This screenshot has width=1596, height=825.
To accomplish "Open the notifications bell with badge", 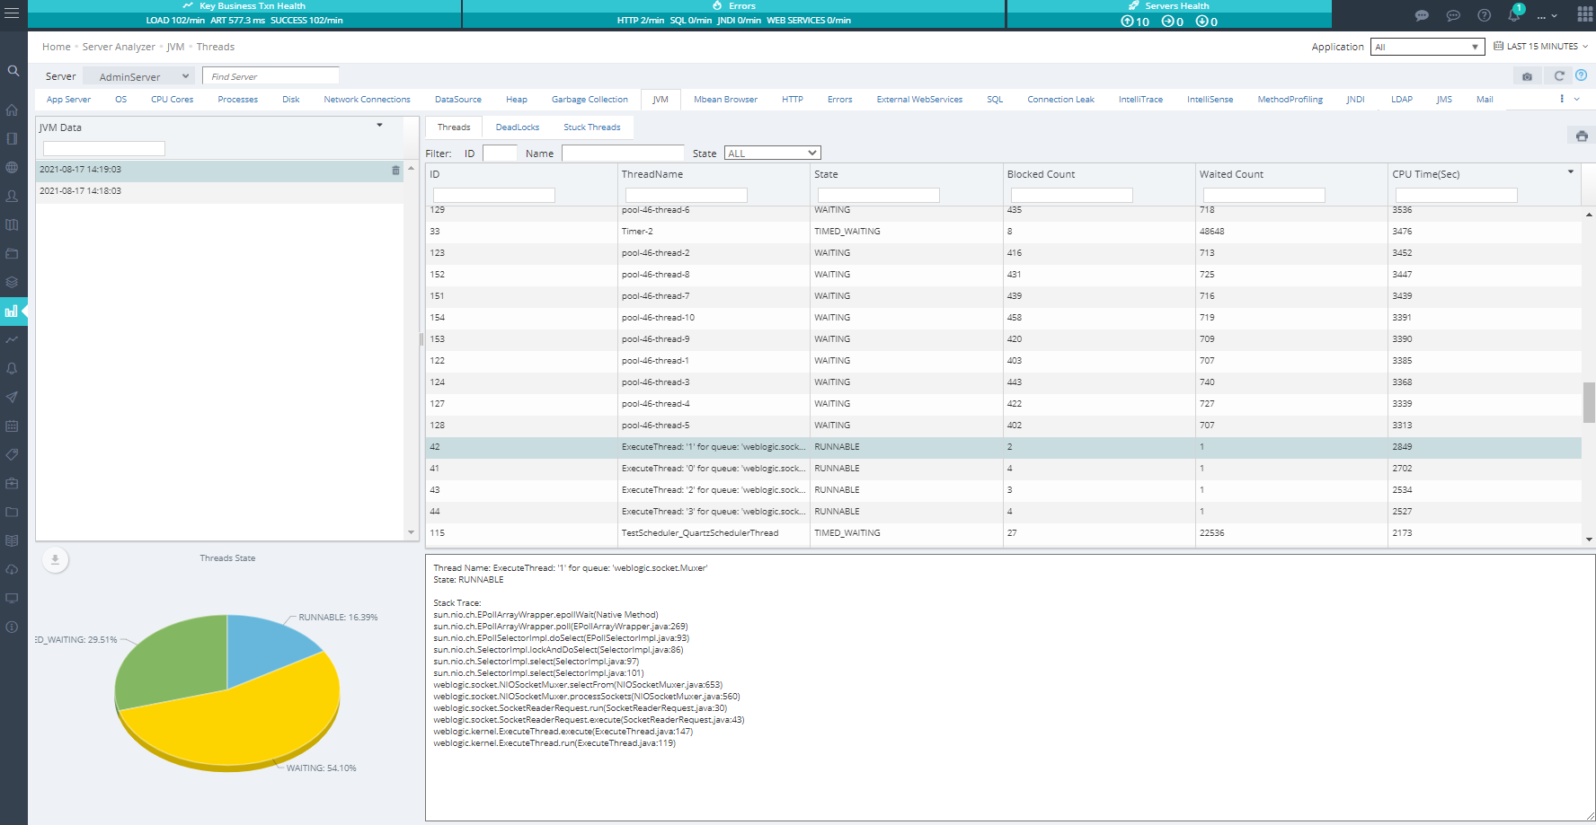I will point(1515,13).
